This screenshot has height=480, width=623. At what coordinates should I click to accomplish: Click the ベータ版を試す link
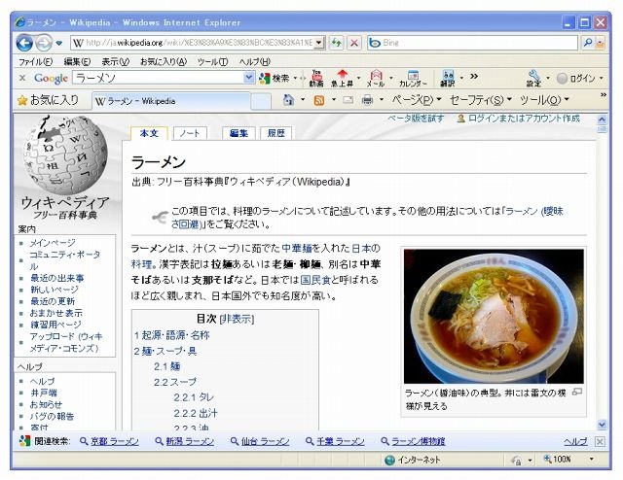pos(416,119)
